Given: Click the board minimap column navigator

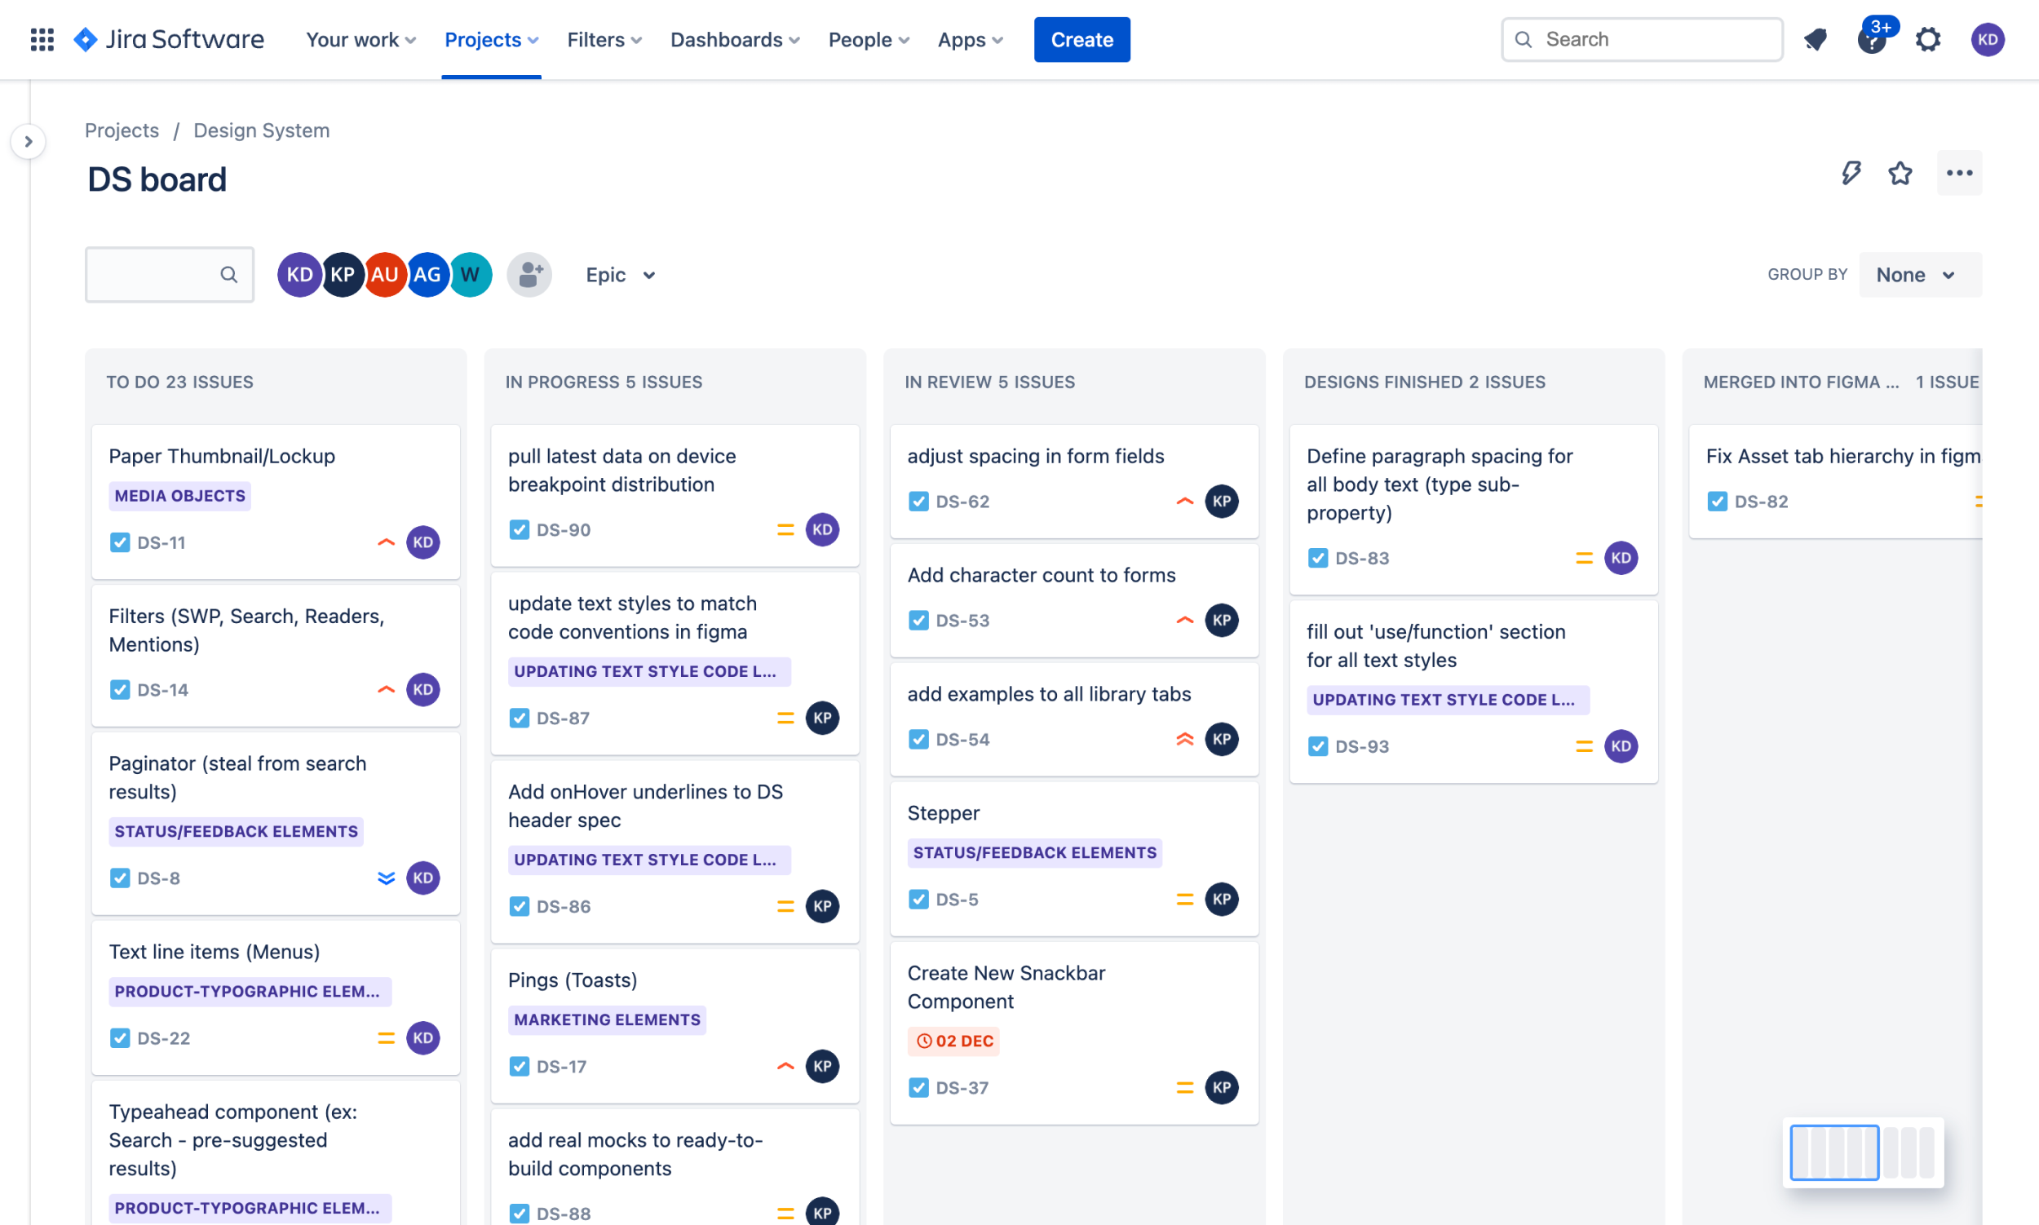Looking at the screenshot, I should pos(1862,1152).
